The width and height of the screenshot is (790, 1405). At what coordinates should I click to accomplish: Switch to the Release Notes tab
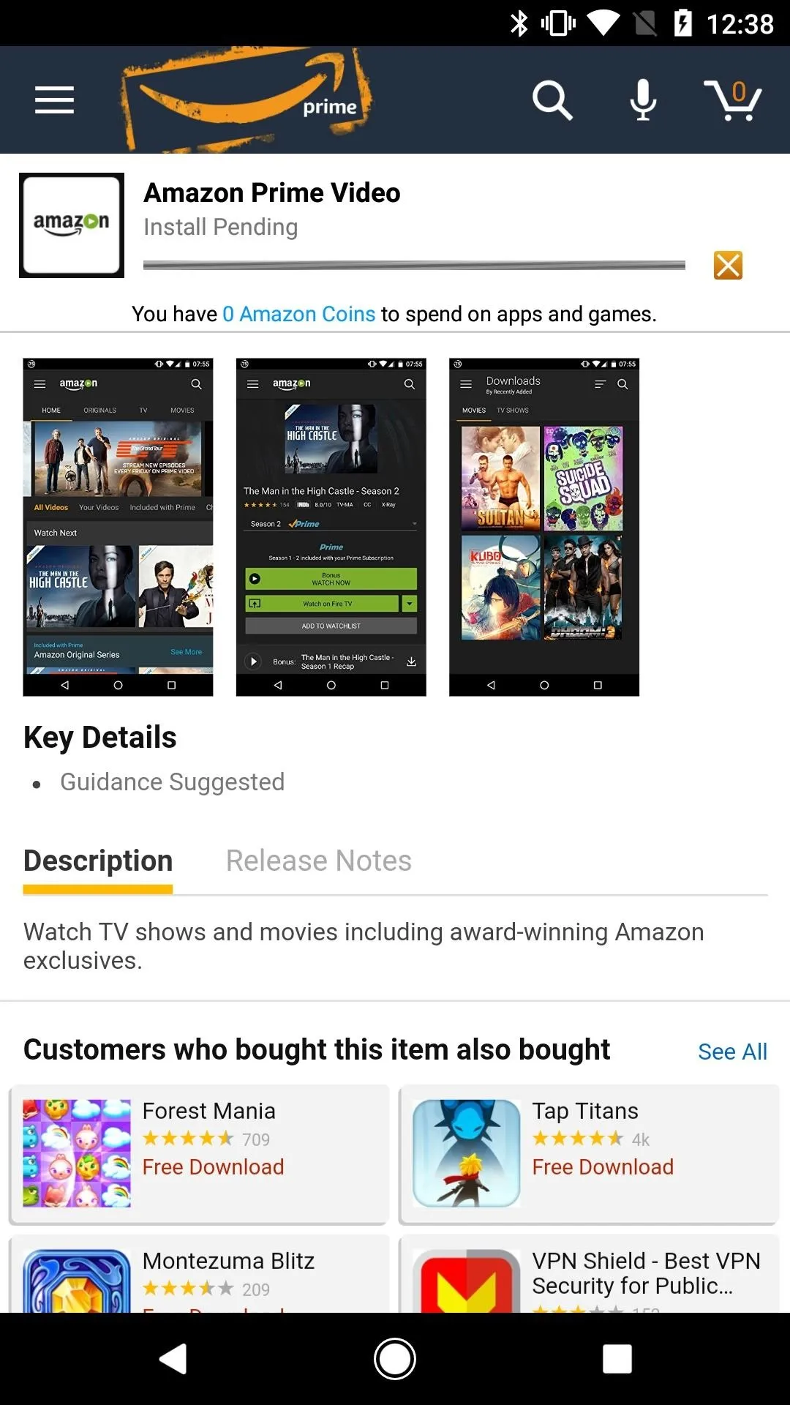tap(319, 861)
